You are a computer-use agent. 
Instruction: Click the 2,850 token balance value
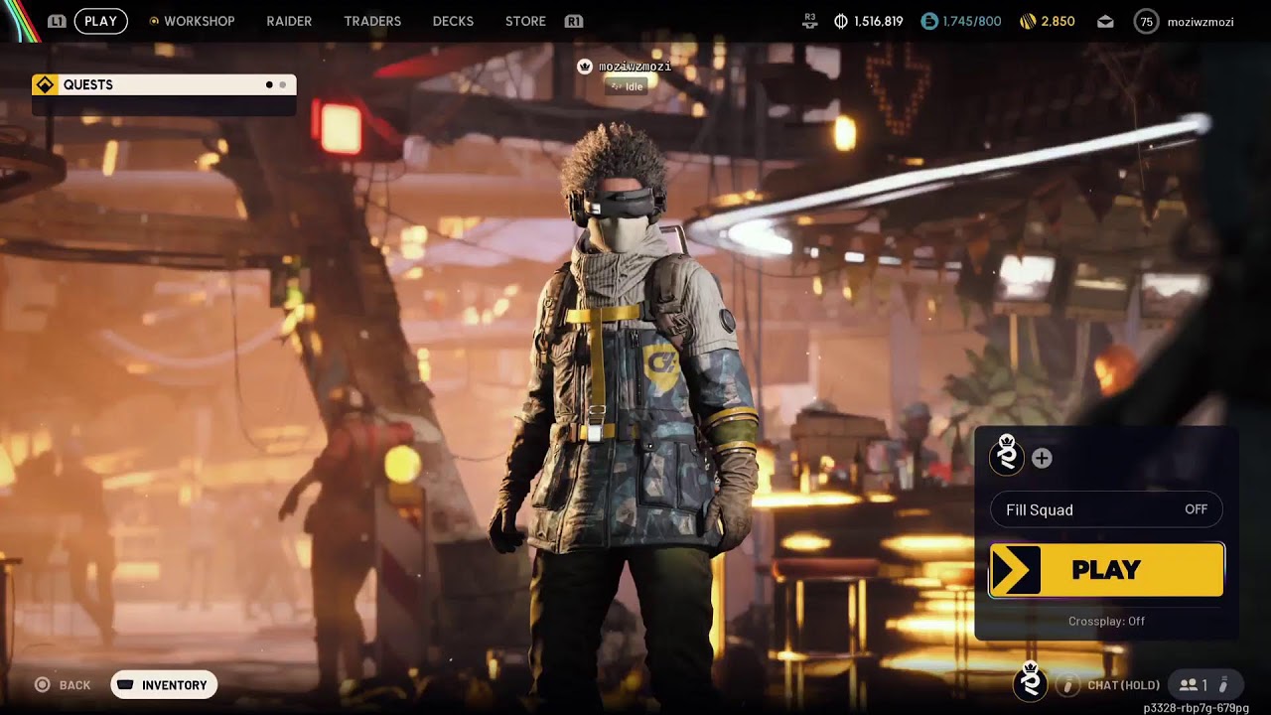[x=1058, y=21]
